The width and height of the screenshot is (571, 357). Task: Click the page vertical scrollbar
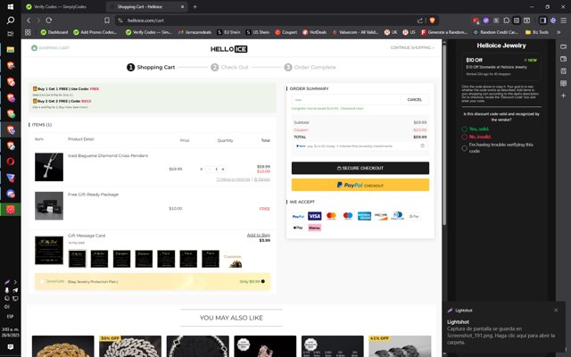coord(444,135)
